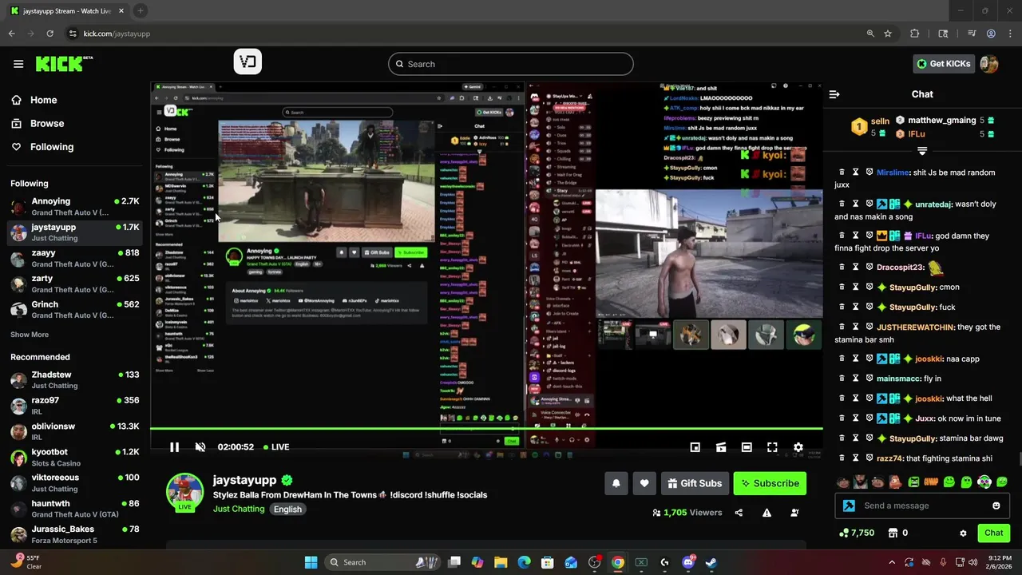
Task: Open the Just Chatting category link
Action: click(x=239, y=510)
